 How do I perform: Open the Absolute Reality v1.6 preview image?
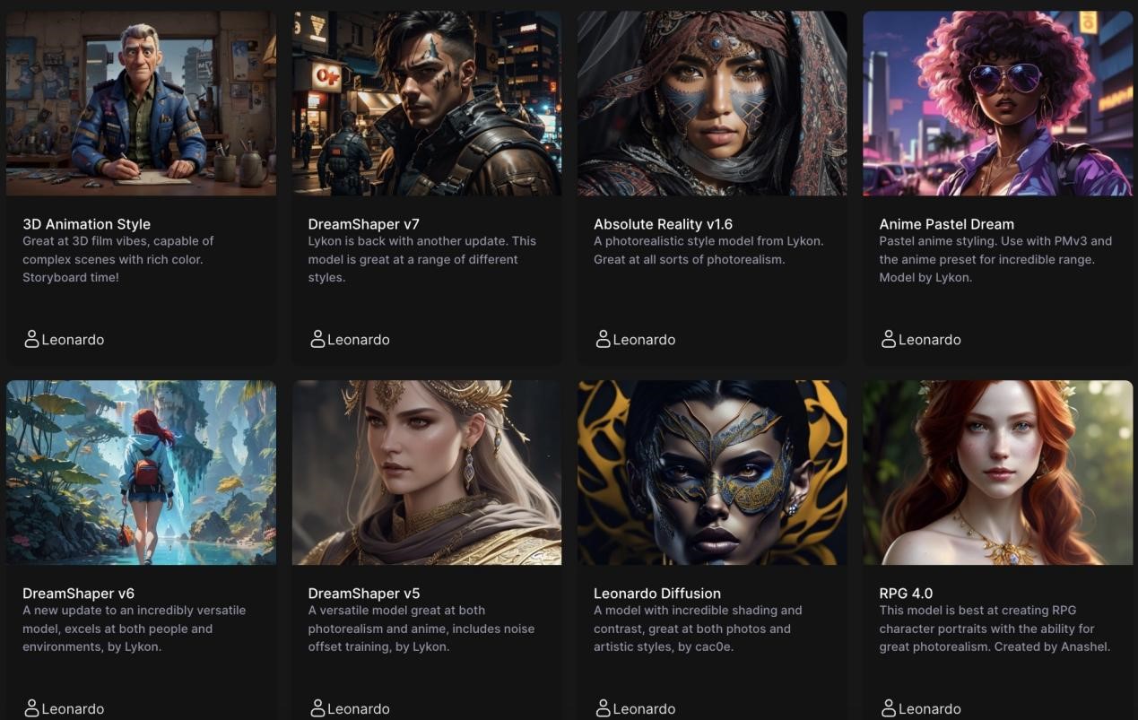pos(712,103)
